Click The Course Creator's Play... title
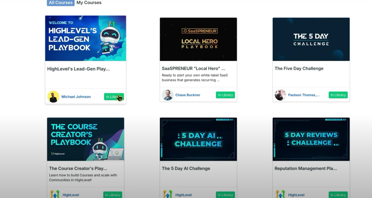Screen dimensions: 372x198 [x=78, y=168]
